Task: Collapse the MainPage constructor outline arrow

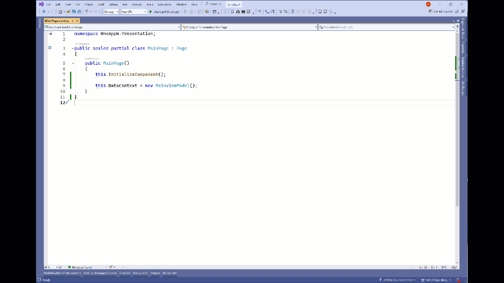Action: click(x=72, y=63)
